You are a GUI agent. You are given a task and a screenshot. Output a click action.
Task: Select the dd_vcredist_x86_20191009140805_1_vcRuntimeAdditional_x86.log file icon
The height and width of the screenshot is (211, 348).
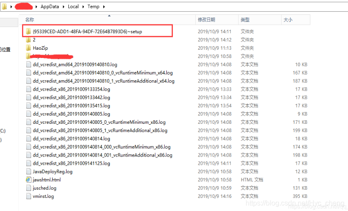[28, 130]
